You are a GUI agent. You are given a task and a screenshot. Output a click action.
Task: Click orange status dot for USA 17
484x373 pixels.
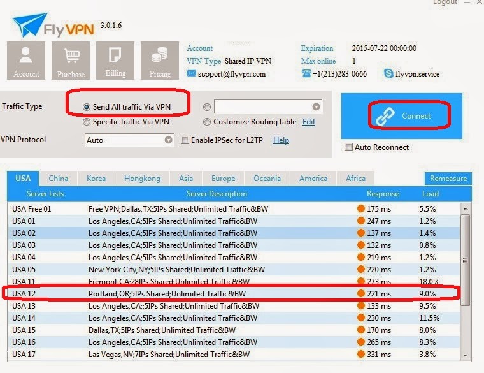[361, 354]
